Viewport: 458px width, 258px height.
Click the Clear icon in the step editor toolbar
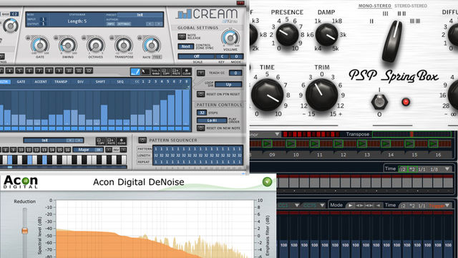click(x=186, y=72)
